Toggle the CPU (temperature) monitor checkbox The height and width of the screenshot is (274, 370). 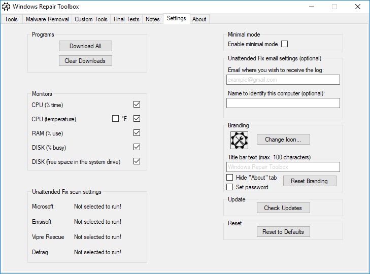tap(137, 118)
